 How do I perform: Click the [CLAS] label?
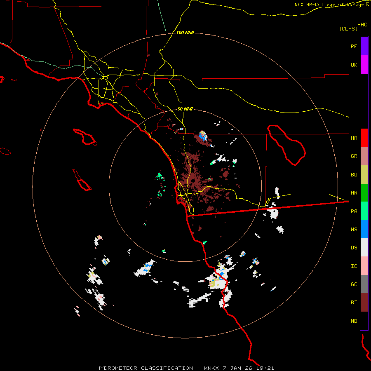pyautogui.click(x=348, y=29)
